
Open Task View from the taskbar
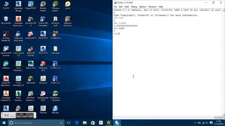pyautogui.click(x=69, y=123)
